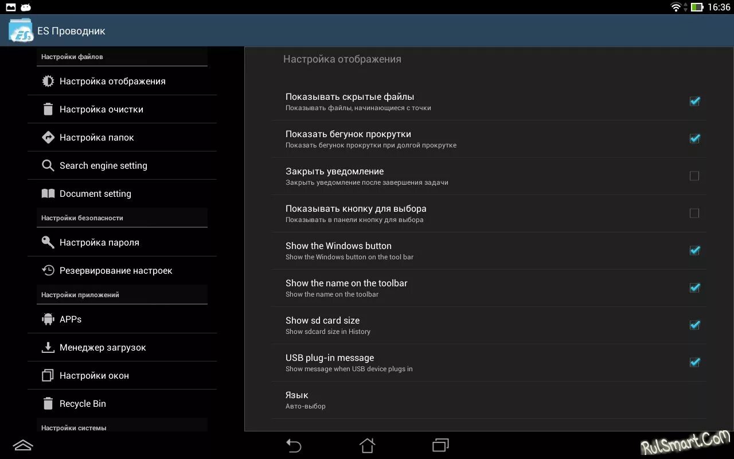Image resolution: width=734 pixels, height=459 pixels.
Task: Open Search engine setting entry
Action: click(122, 166)
